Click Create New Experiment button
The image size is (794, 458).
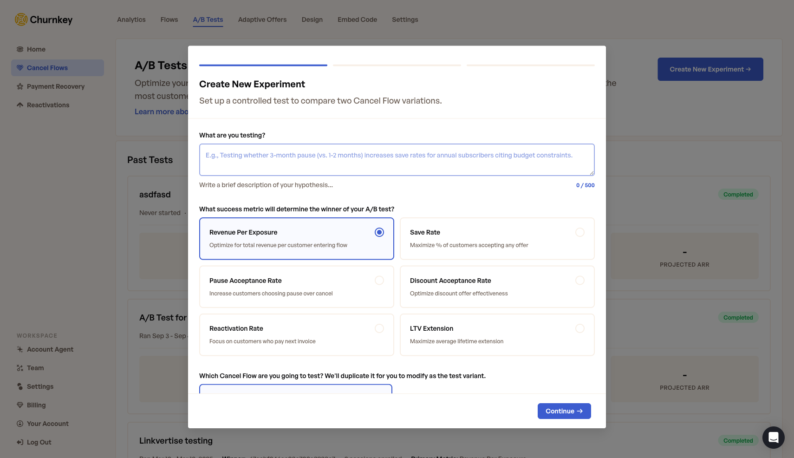[710, 69]
